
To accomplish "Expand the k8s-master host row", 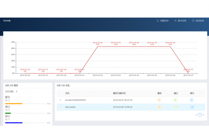I will point(60,107).
